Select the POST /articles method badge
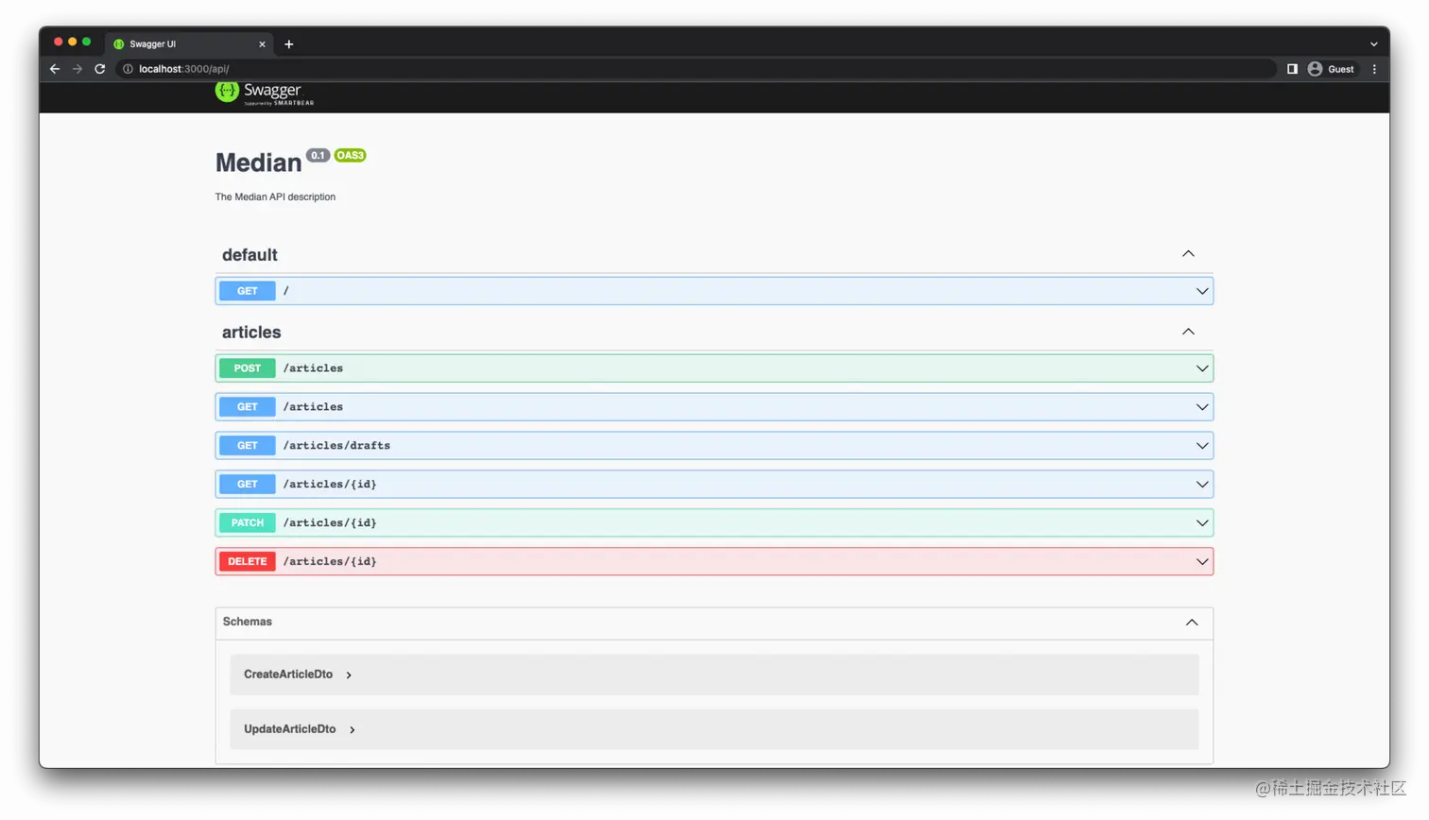This screenshot has width=1429, height=820. [246, 367]
